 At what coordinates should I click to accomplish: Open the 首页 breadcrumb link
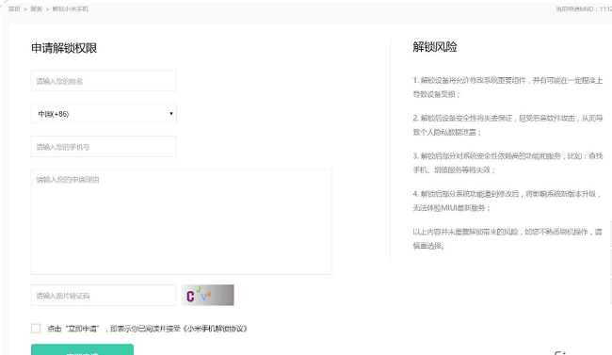[14, 9]
